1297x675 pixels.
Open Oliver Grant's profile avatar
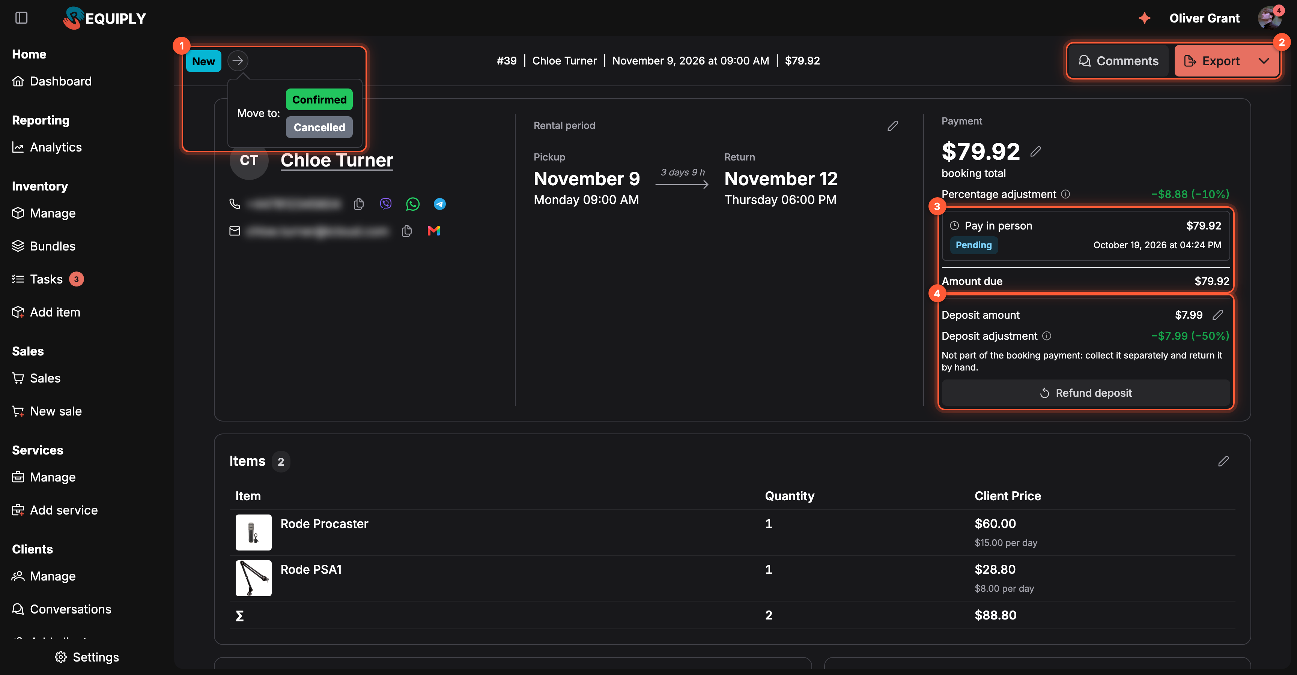[1269, 18]
